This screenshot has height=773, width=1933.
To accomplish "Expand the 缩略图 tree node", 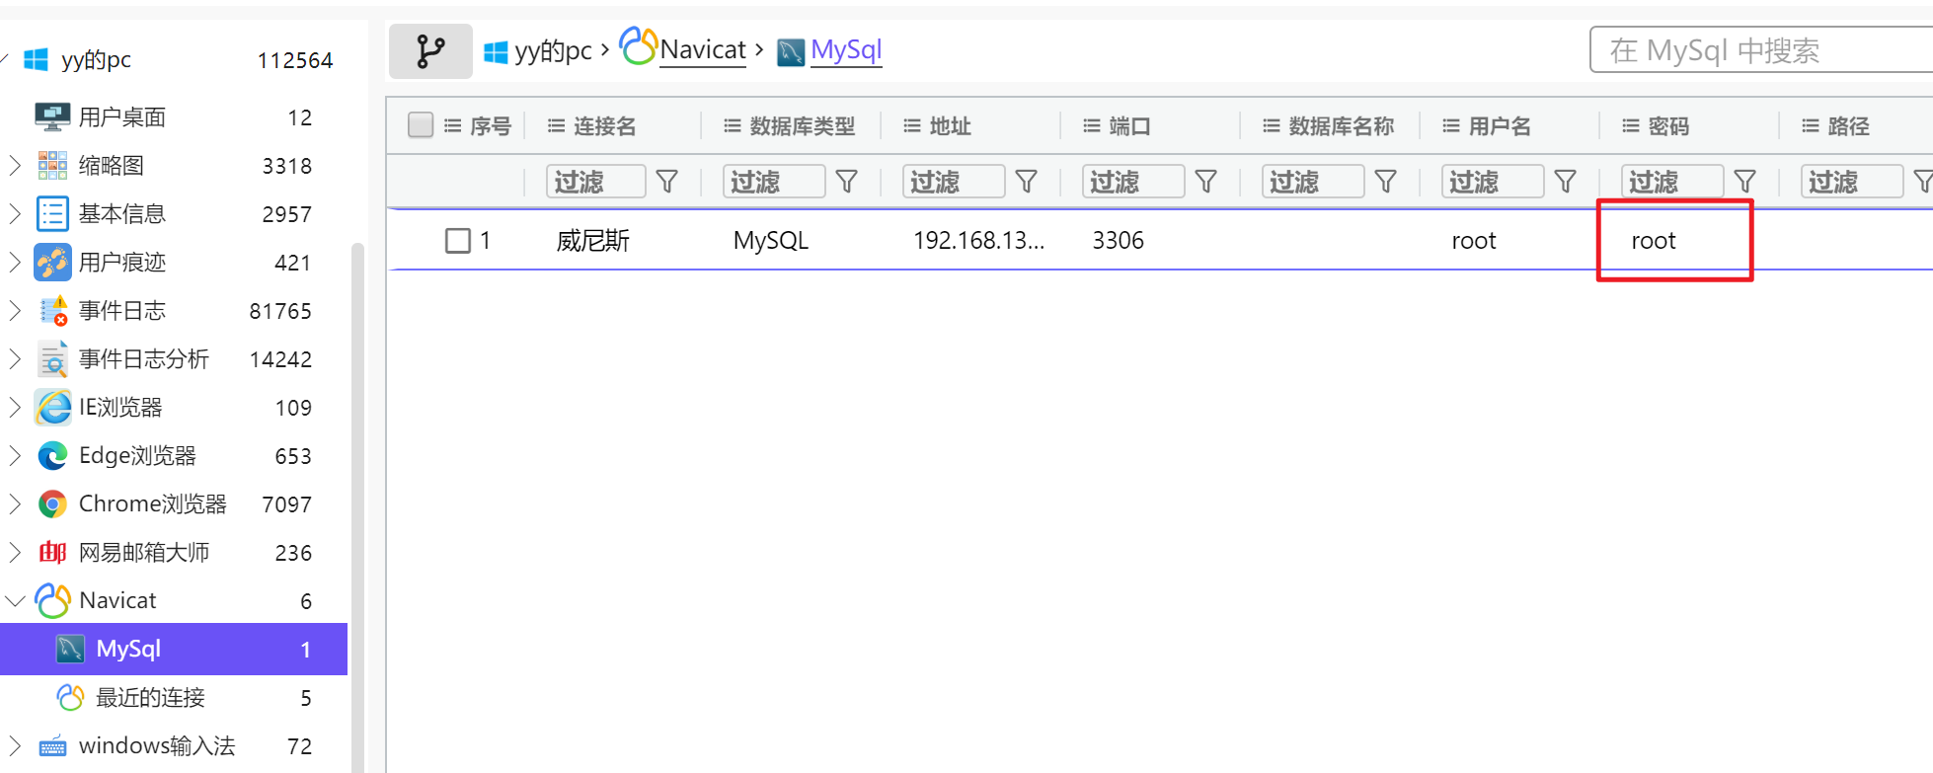I will [x=15, y=165].
